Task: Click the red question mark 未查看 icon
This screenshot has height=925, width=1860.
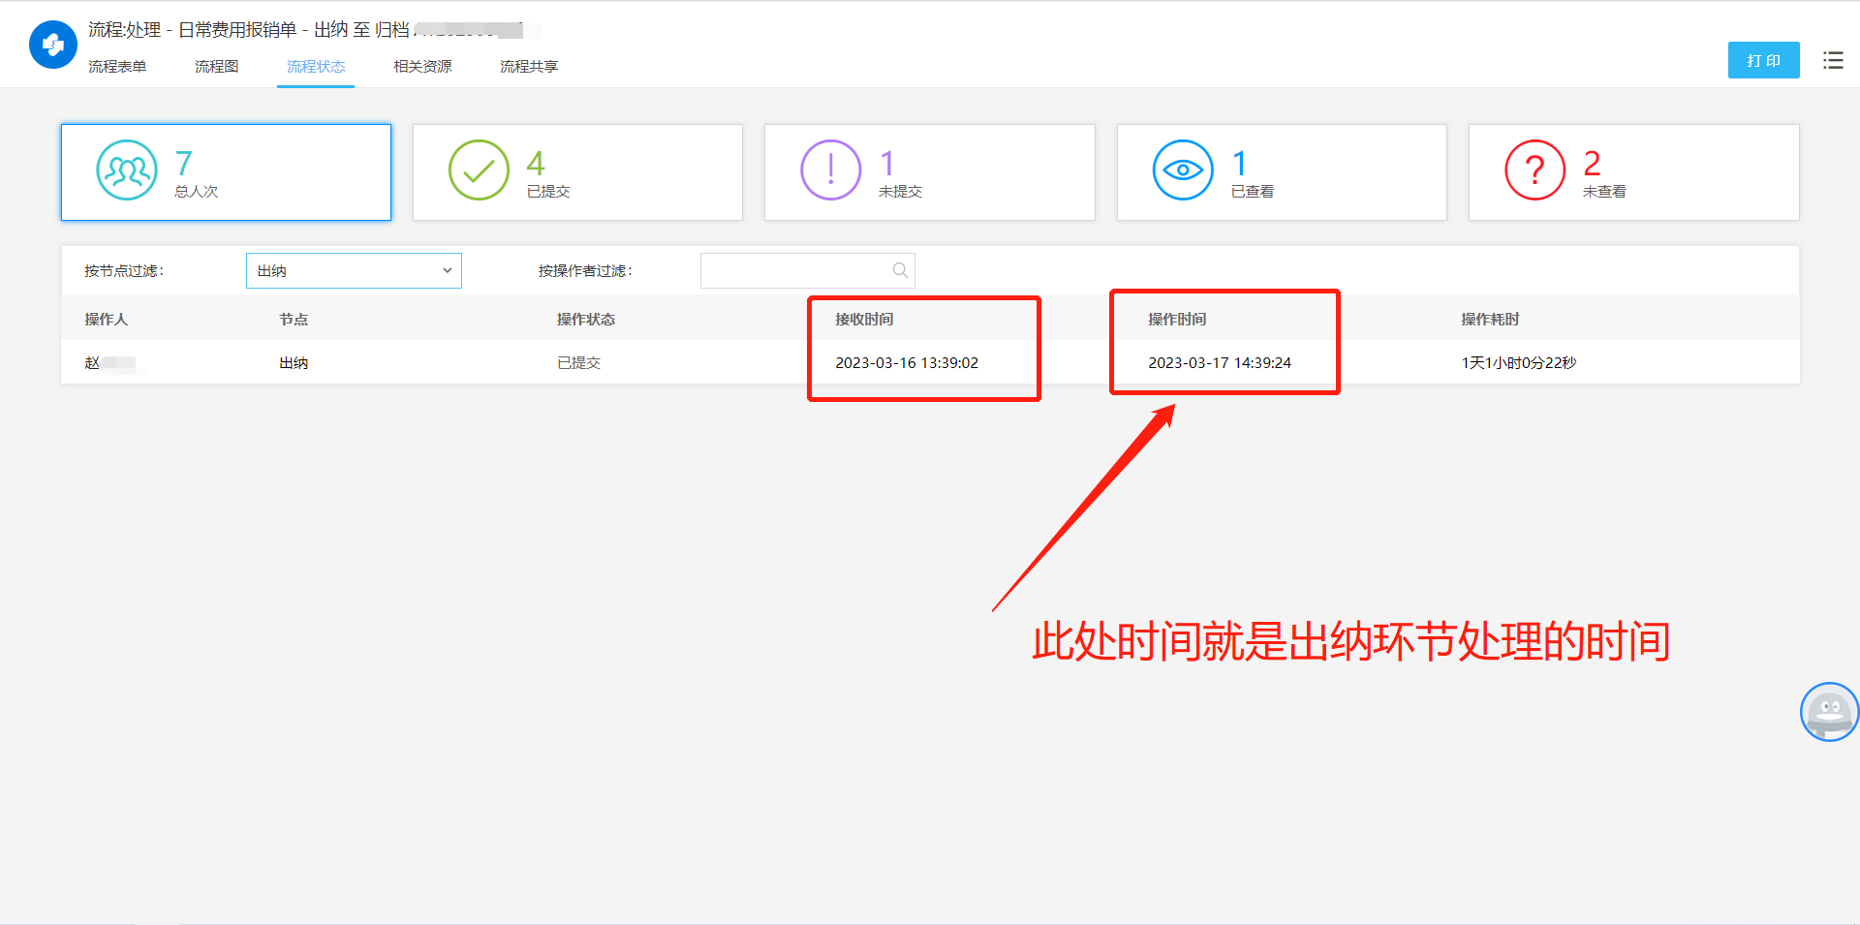Action: (x=1534, y=170)
